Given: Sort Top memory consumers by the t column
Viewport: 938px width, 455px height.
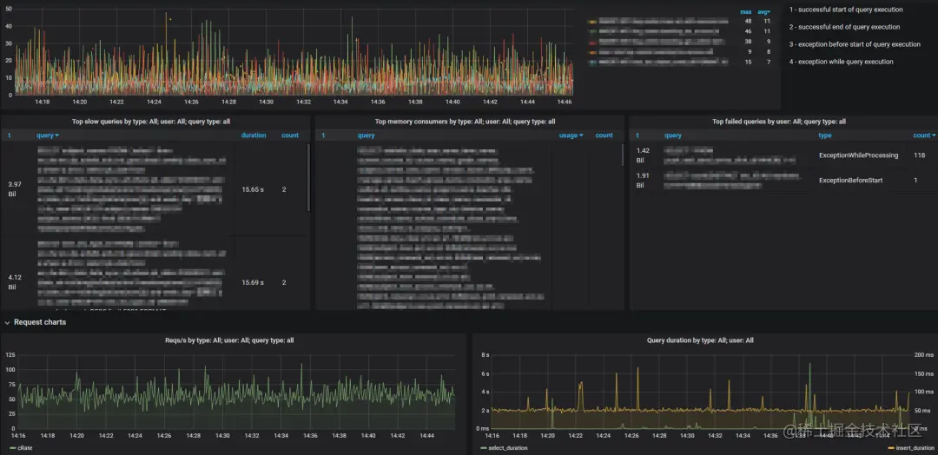Looking at the screenshot, I should point(323,135).
